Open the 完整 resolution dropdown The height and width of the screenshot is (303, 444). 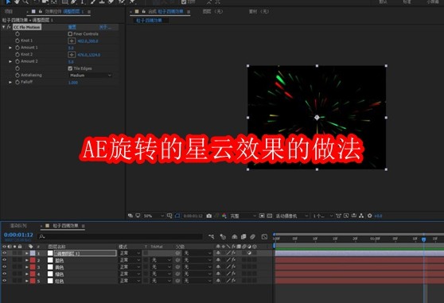pos(243,216)
